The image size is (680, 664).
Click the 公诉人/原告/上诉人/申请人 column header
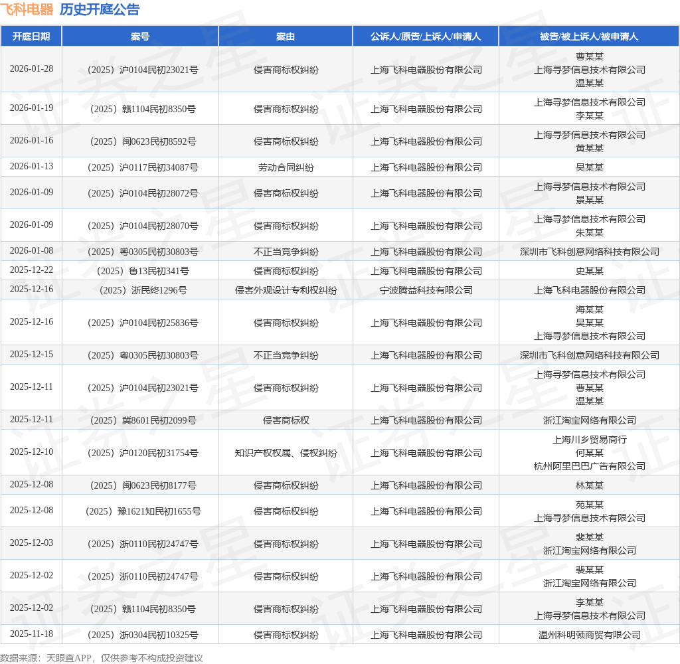(x=426, y=37)
